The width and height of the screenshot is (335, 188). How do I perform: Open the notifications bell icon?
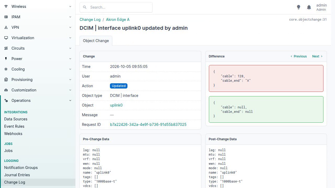point(309,7)
